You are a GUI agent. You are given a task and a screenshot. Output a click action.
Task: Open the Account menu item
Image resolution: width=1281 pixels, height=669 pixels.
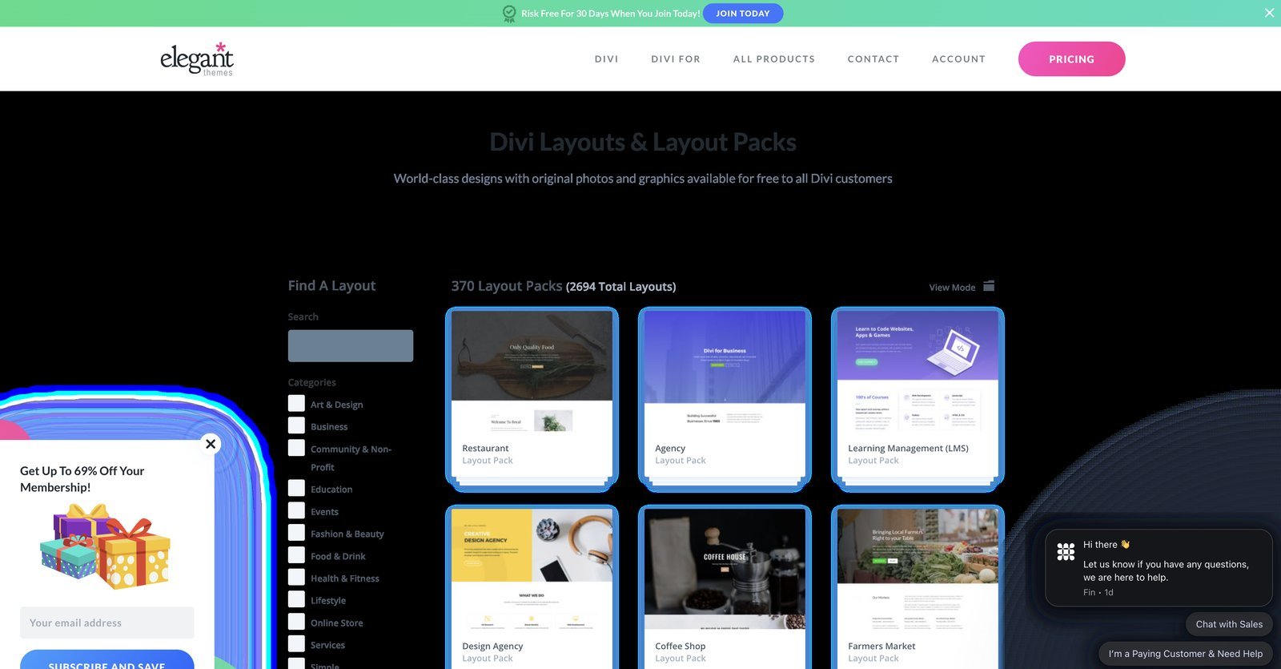point(958,59)
